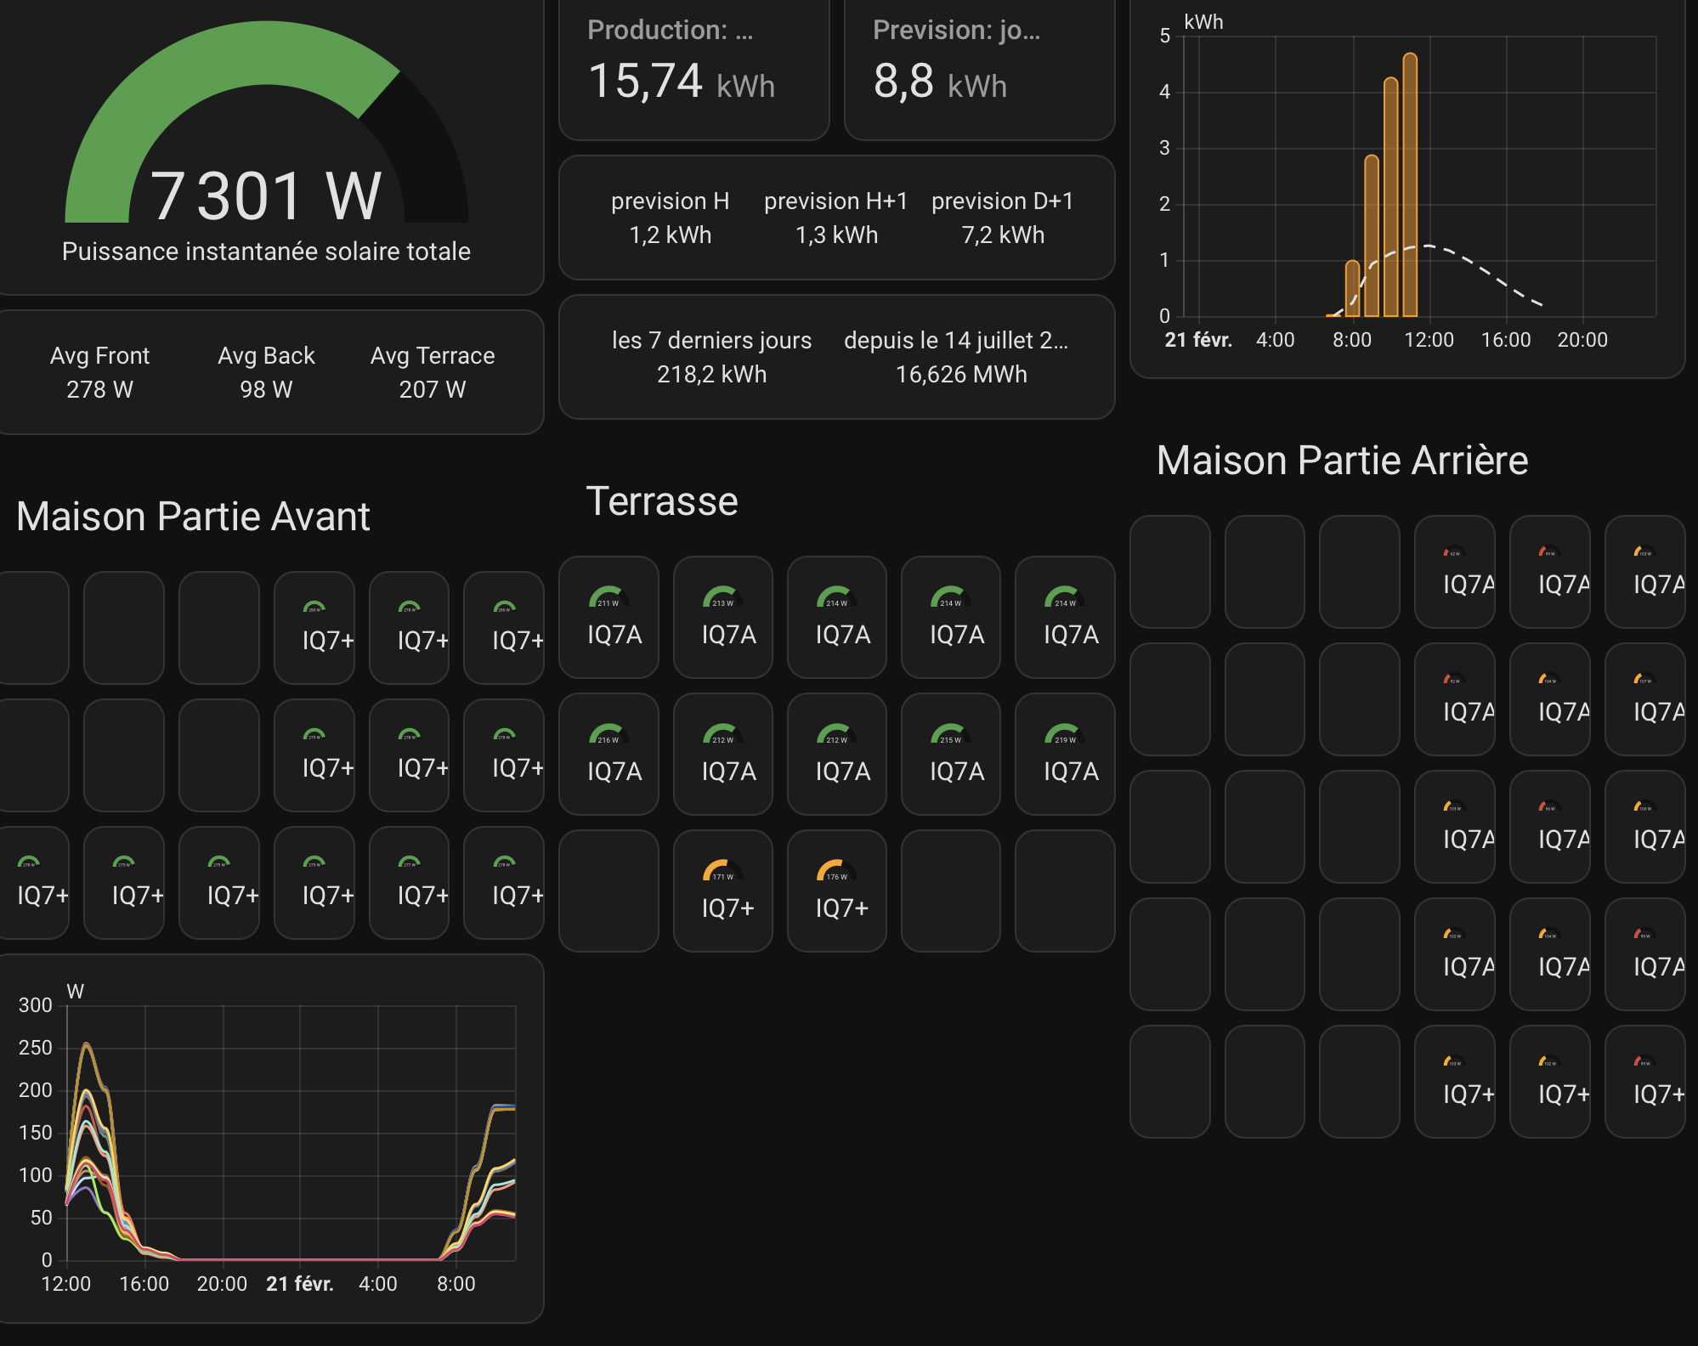Click Puissance instantanée solaire totale label

(266, 252)
